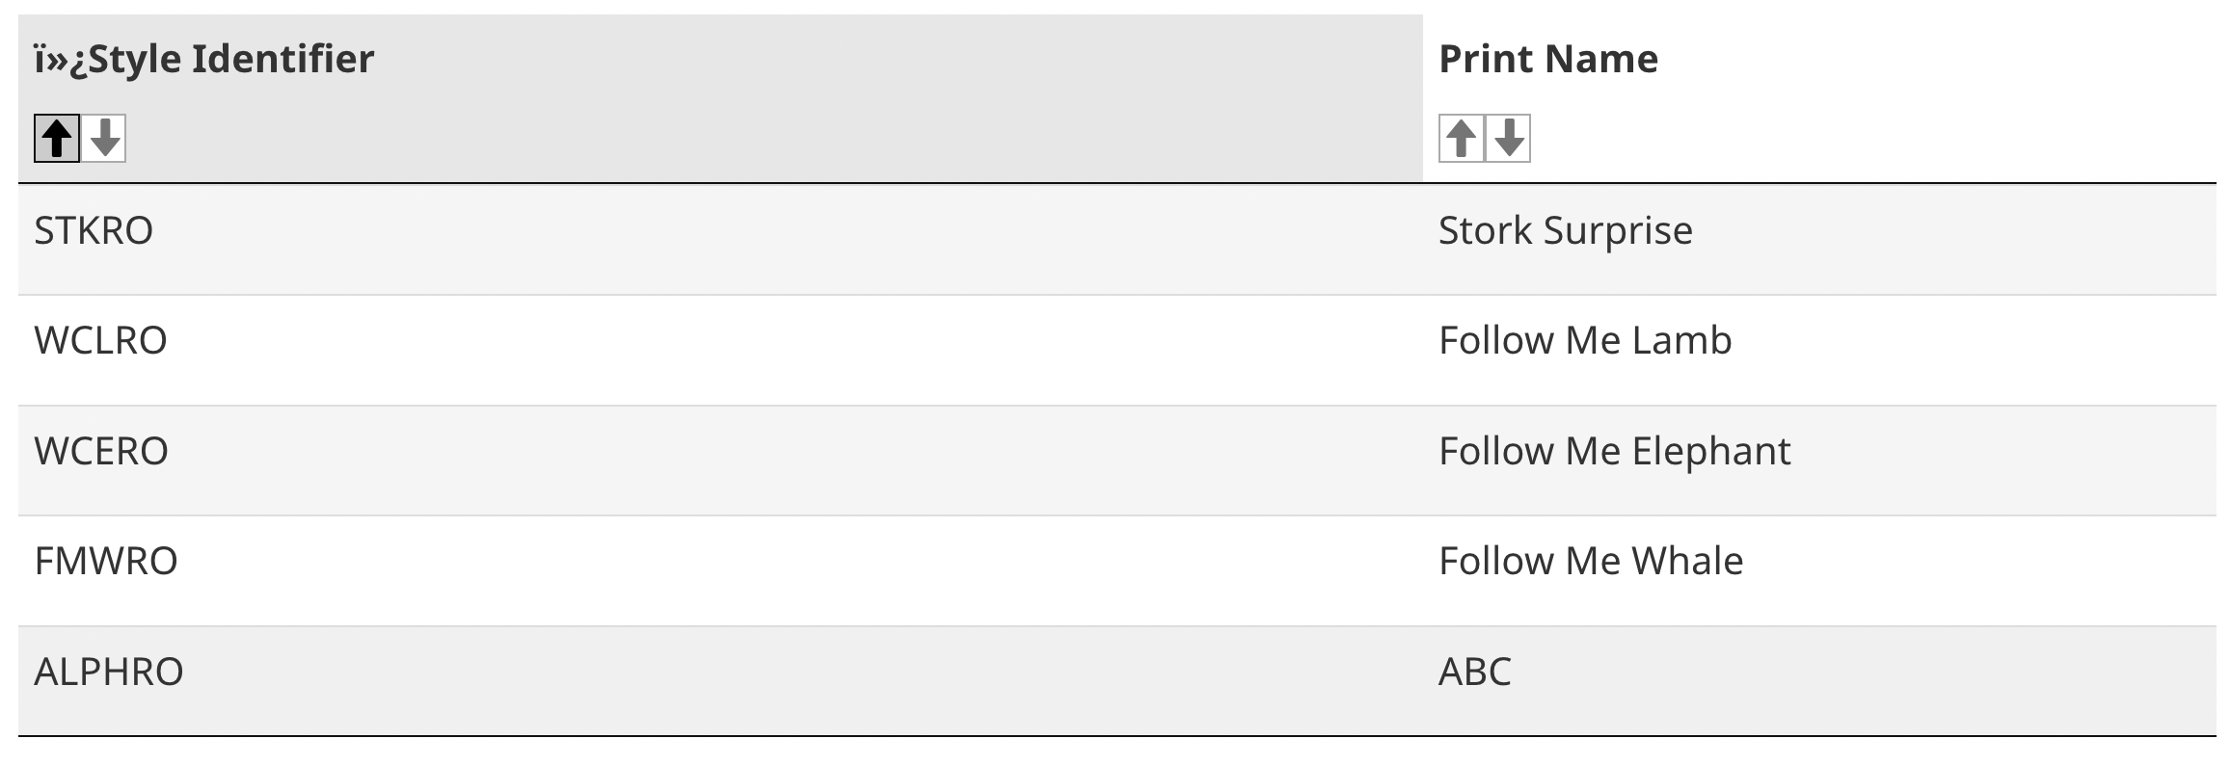The width and height of the screenshot is (2231, 765).
Task: Click the Print Name column header
Action: [1548, 60]
